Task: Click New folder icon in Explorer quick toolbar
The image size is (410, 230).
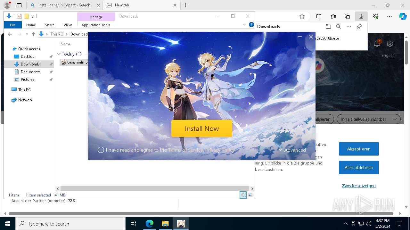Action: click(27, 16)
